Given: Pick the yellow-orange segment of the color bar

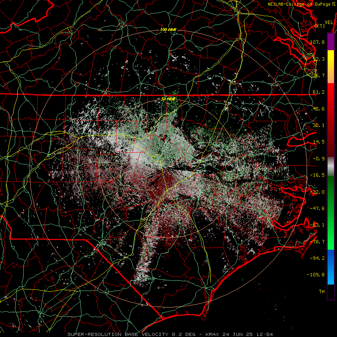Looking at the screenshot, I should (331, 67).
